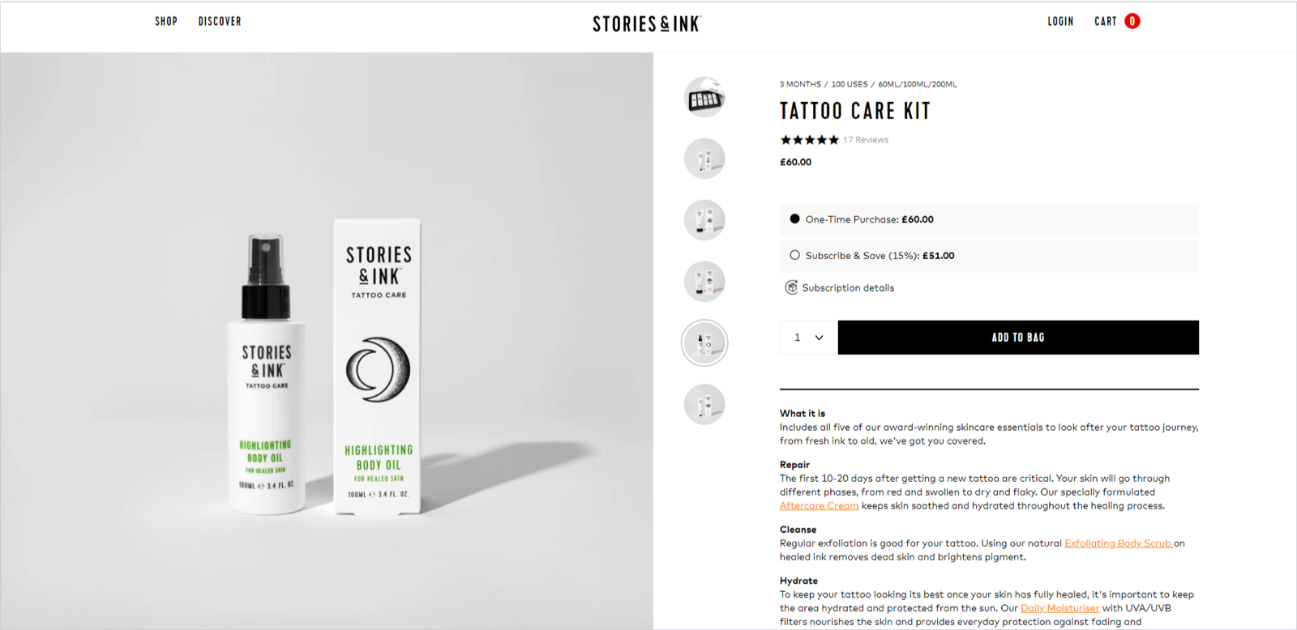This screenshot has height=630, width=1297.
Task: Open the Aftercare Cream link
Action: [x=819, y=506]
